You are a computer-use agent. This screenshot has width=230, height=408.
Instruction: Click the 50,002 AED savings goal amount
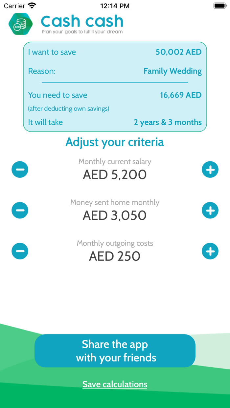(178, 52)
